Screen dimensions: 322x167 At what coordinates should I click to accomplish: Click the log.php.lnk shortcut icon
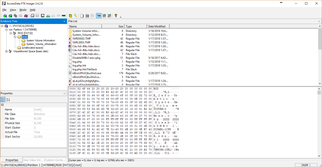coord(70,65)
